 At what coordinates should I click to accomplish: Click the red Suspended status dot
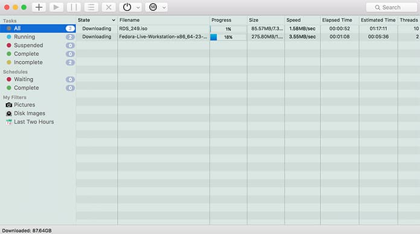[9, 45]
